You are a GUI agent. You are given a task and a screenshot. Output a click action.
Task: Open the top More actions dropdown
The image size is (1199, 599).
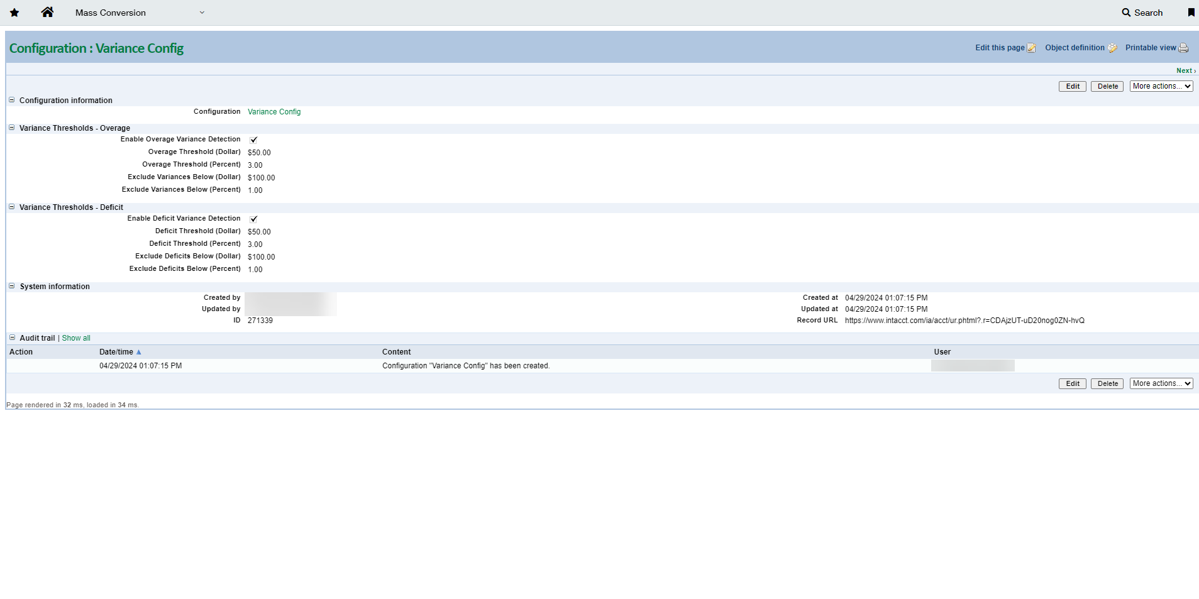click(1161, 87)
